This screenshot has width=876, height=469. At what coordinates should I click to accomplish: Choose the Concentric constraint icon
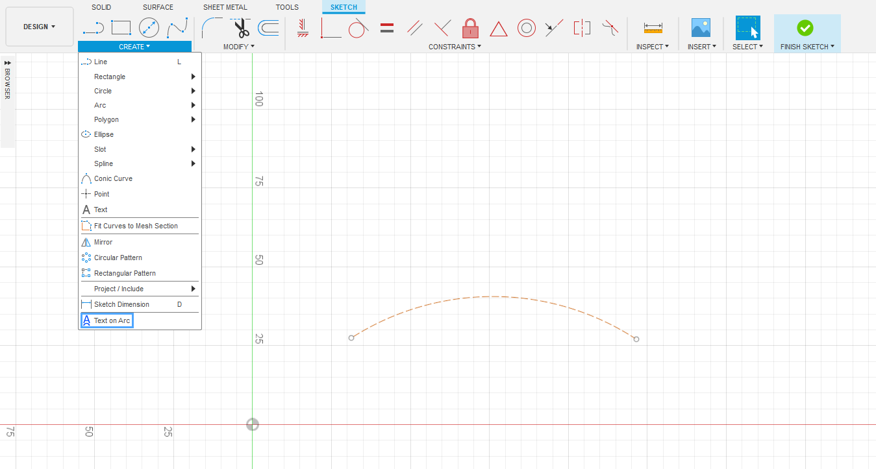pos(526,28)
